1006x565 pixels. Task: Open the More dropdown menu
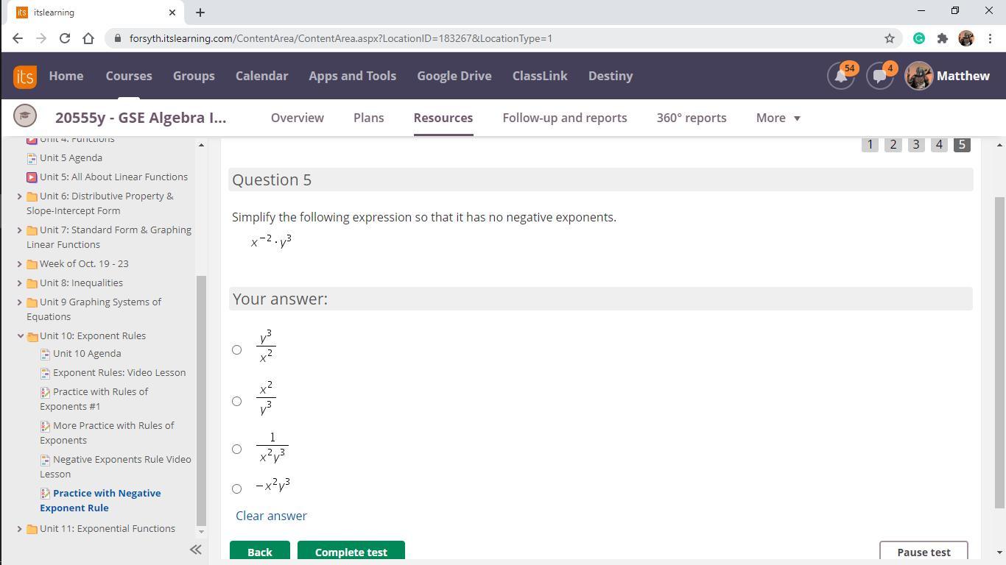coord(778,118)
